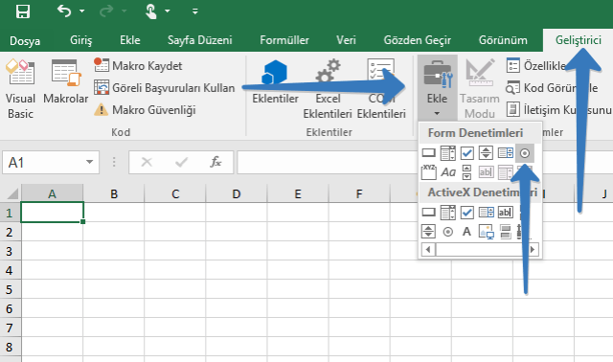This screenshot has height=362, width=613.
Task: Open the Dosya tab
Action: pyautogui.click(x=25, y=40)
